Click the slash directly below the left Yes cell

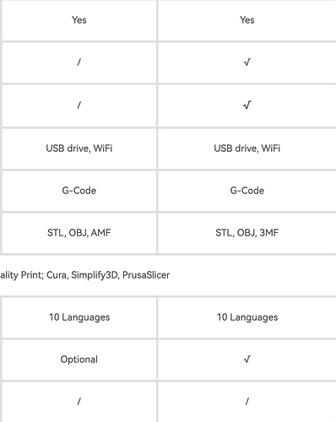tap(79, 62)
